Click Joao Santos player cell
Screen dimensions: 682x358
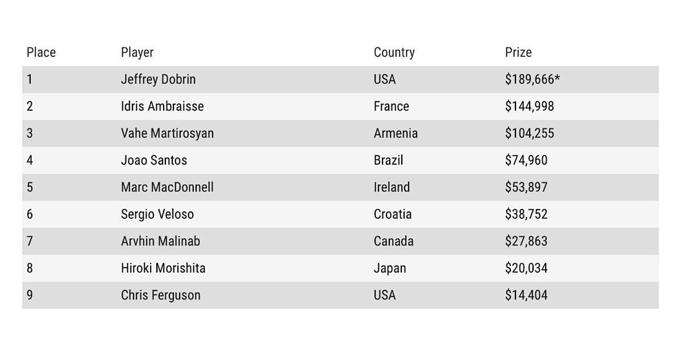pyautogui.click(x=153, y=160)
